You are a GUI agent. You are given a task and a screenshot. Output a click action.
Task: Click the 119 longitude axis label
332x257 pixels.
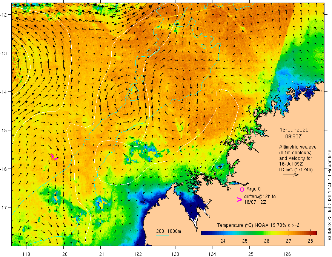26,254
